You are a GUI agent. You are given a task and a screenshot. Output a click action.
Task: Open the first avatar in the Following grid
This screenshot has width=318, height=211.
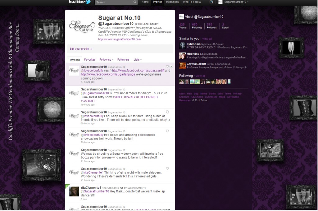click(x=181, y=82)
